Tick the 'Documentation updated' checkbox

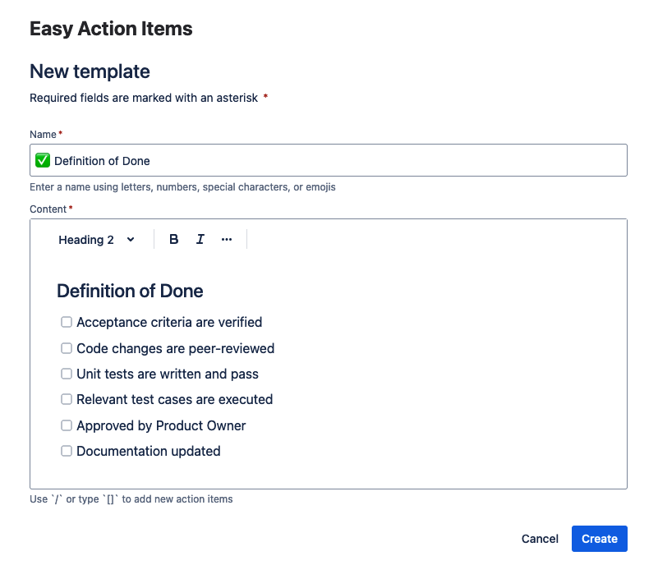pos(67,451)
